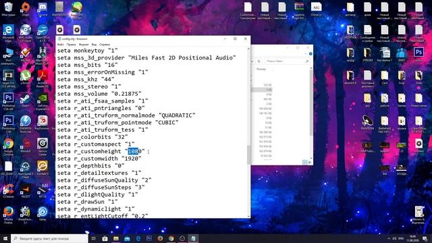
Task: Open the Mozilla Firefox desktop icon
Action: coord(8,215)
